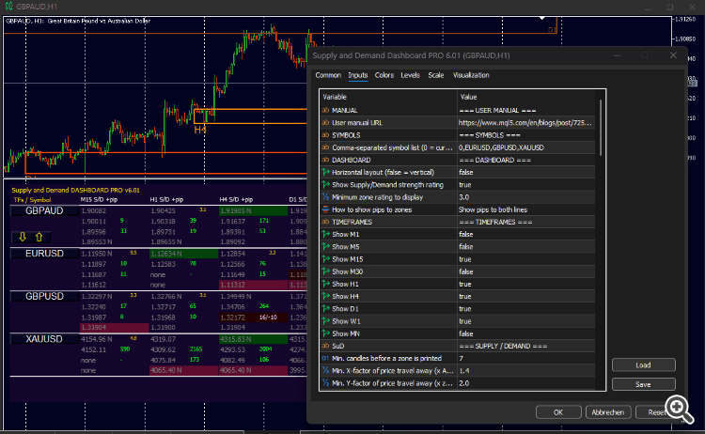Select the Inputs tab
This screenshot has width=705, height=434.
pyautogui.click(x=358, y=75)
